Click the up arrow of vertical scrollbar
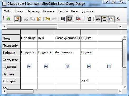This screenshot has width=129, height=96. (125, 37)
